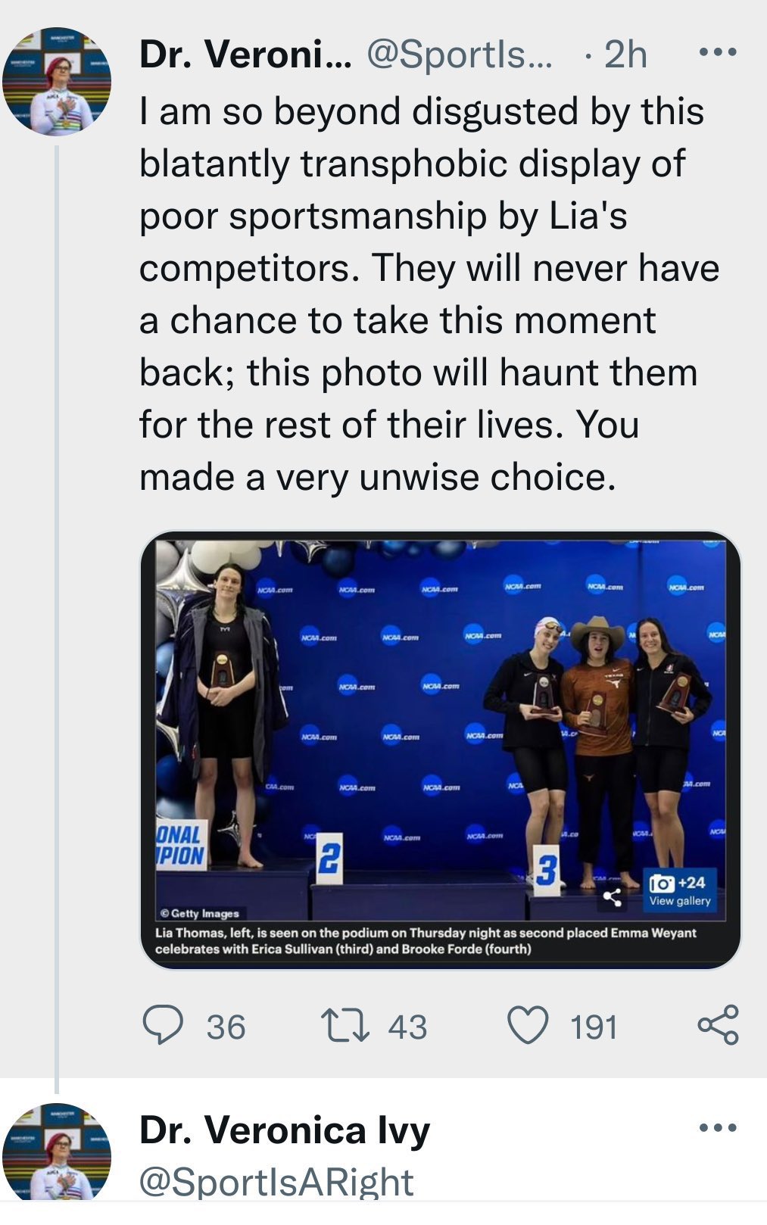Open the @SportIsARight handle link
This screenshot has height=1225, width=767.
tap(277, 1182)
